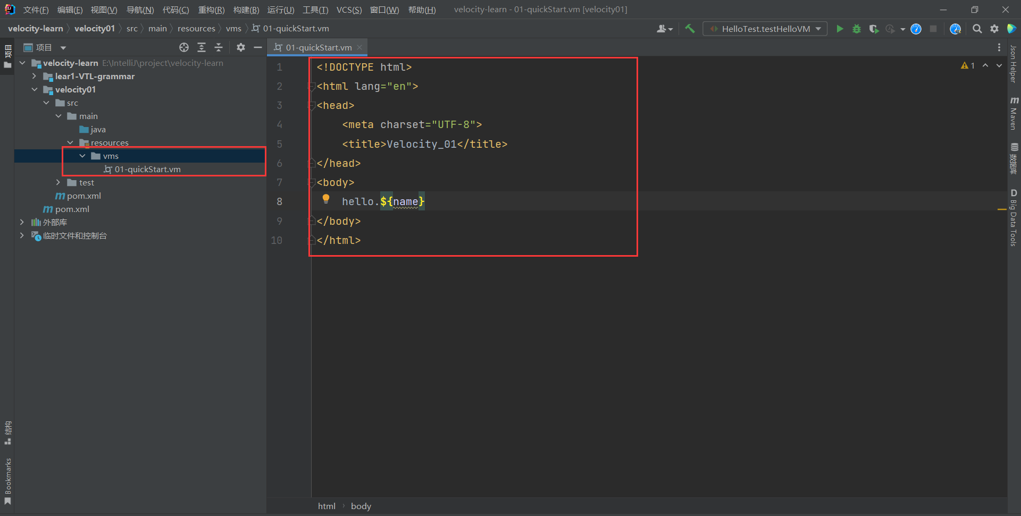
Task: Go to next highlighted error arrow
Action: pyautogui.click(x=999, y=65)
